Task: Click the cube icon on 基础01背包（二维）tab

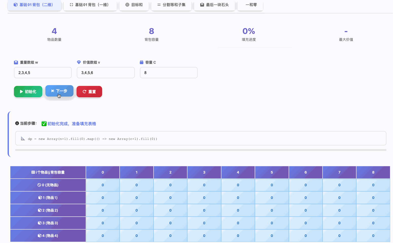Action: pos(16,5)
